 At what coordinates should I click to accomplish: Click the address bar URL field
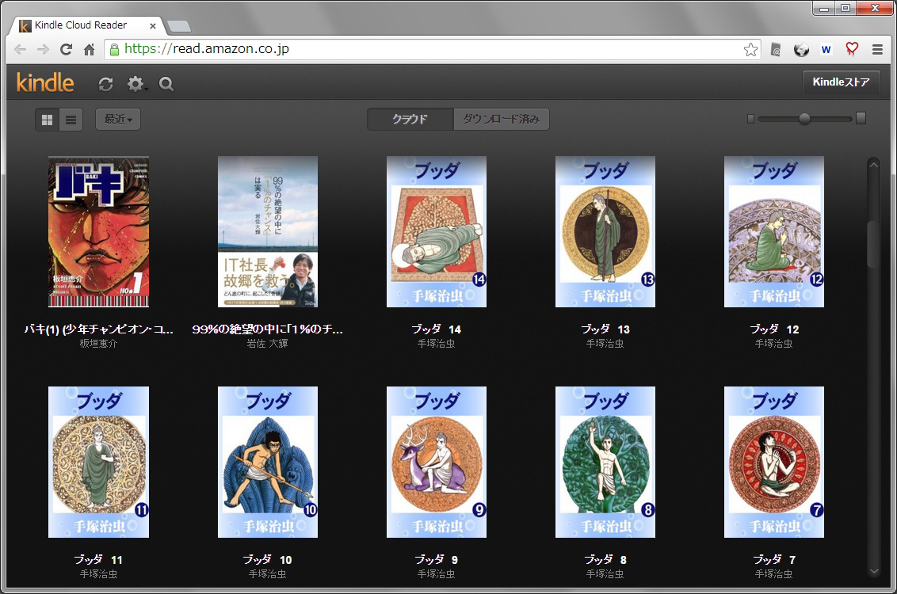click(432, 49)
